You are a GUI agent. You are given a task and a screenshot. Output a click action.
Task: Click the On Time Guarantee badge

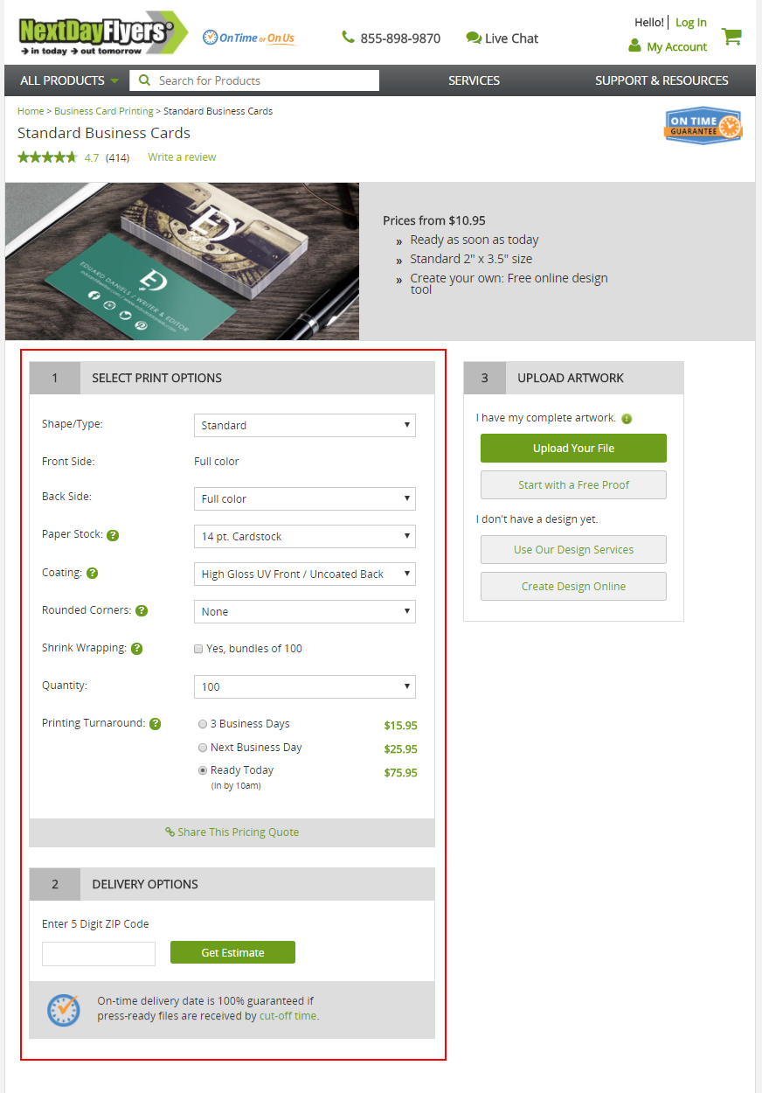[703, 126]
